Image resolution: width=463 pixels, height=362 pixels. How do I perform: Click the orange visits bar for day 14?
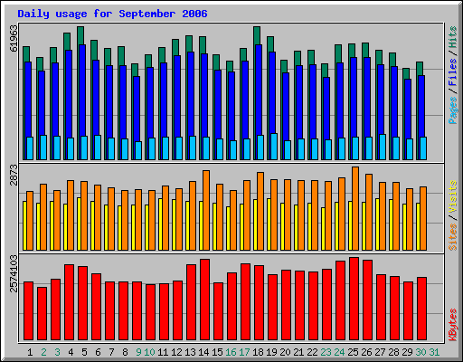coord(206,210)
